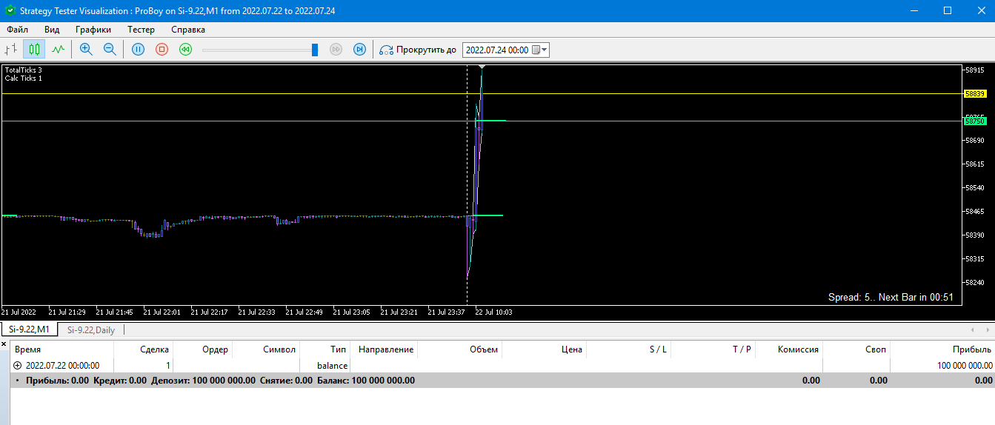Screen dimensions: 995x425
Task: Pause the strategy visualization
Action: [138, 50]
